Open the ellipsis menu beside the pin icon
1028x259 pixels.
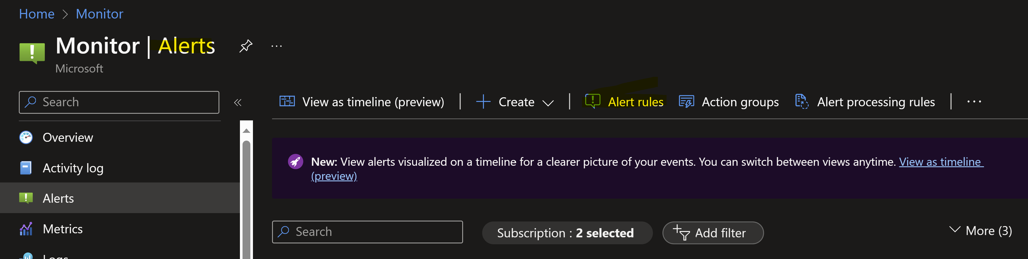pyautogui.click(x=277, y=46)
